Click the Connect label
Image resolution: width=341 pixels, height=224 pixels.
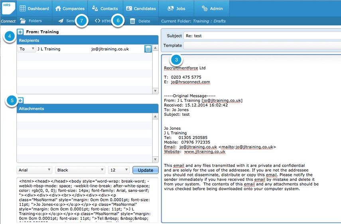pyautogui.click(x=8, y=21)
